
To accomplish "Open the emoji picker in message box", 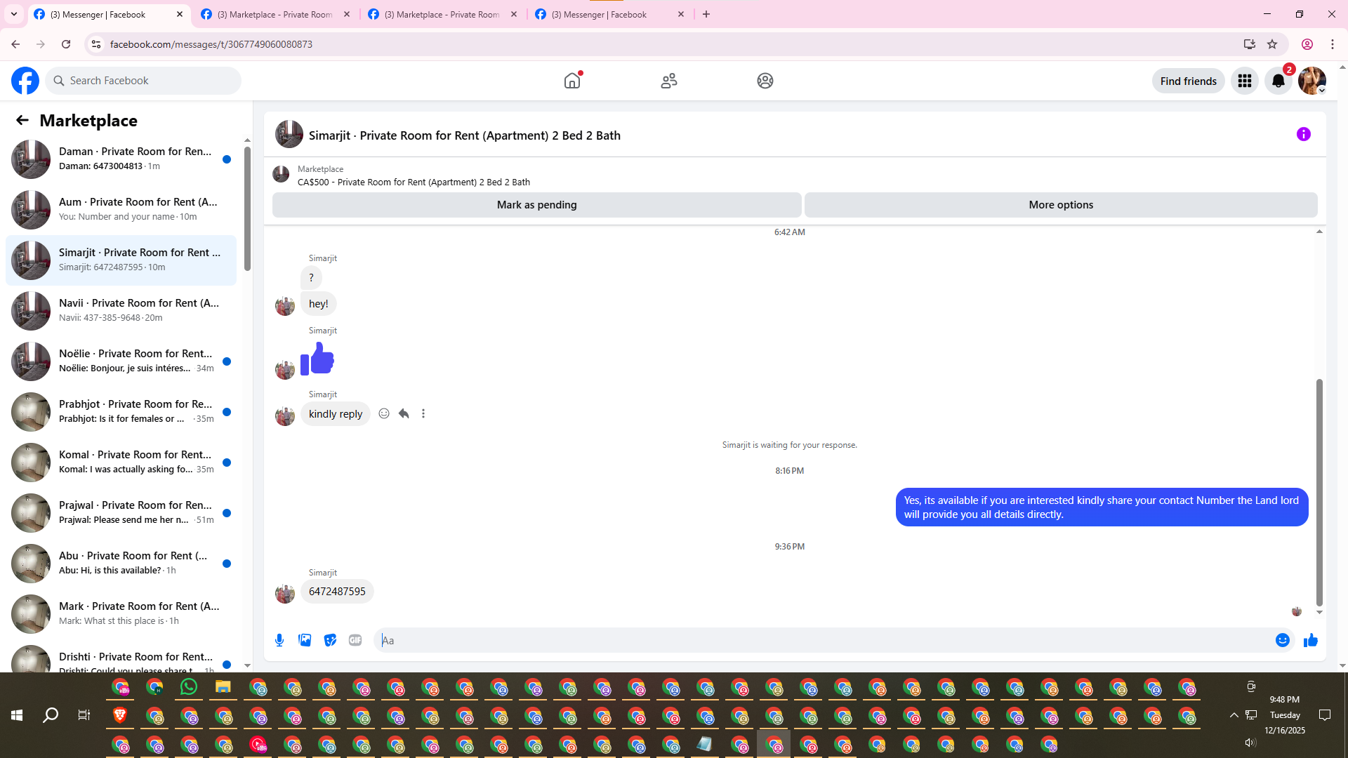I will (x=1283, y=640).
